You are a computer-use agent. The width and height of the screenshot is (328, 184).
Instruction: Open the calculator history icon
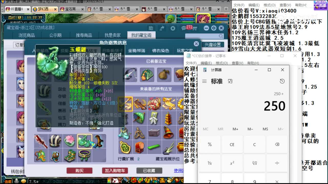click(x=282, y=81)
